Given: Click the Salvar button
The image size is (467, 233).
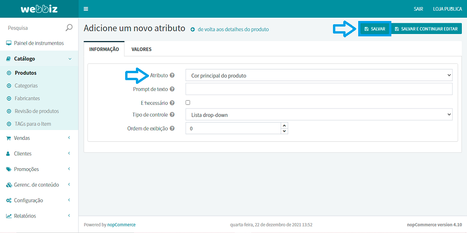Looking at the screenshot, I should pyautogui.click(x=375, y=29).
